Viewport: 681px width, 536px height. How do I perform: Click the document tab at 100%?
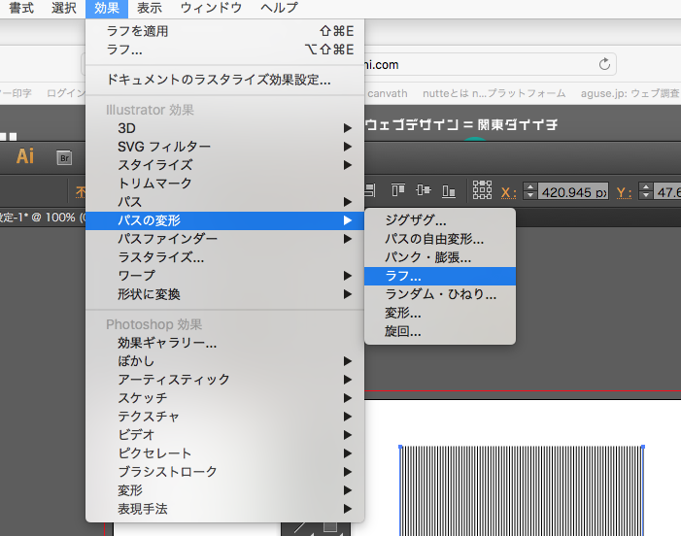[43, 217]
